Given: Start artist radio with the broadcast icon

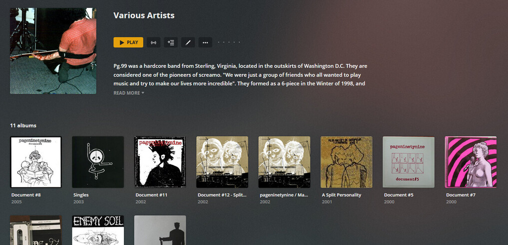Looking at the screenshot, I should 153,42.
